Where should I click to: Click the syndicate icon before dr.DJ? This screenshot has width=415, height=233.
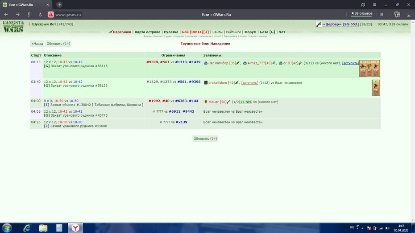(281, 63)
